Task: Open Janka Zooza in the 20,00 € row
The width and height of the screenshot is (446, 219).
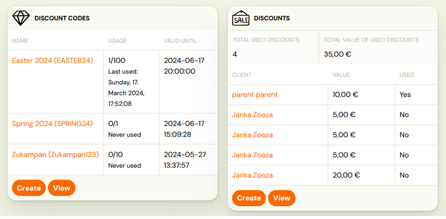Action: point(252,175)
